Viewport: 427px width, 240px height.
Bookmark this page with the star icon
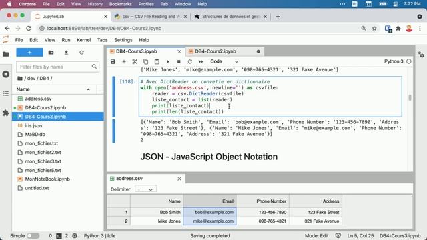[x=374, y=28]
